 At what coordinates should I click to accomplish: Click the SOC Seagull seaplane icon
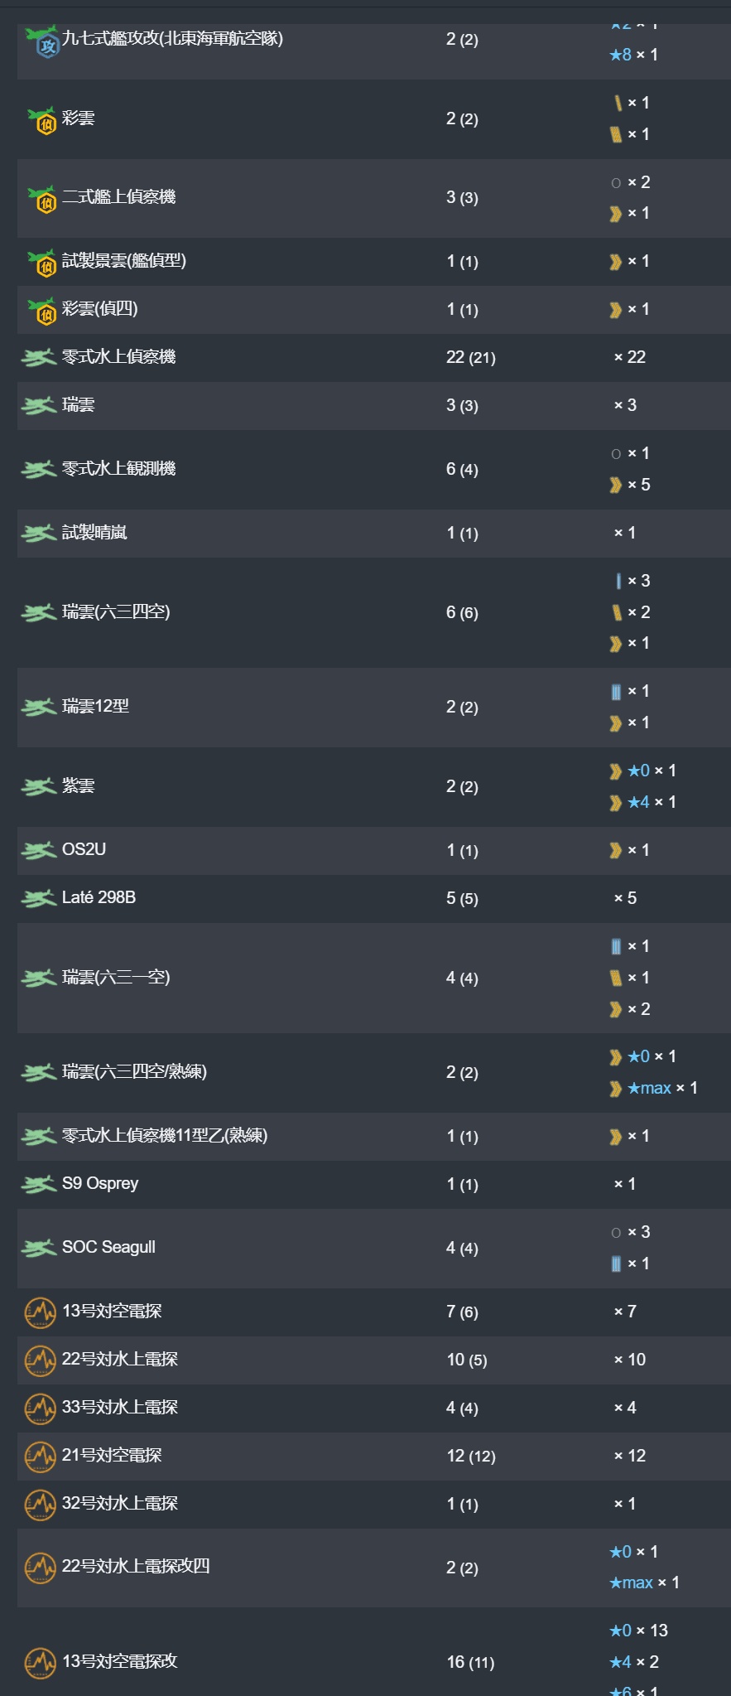[x=39, y=1248]
